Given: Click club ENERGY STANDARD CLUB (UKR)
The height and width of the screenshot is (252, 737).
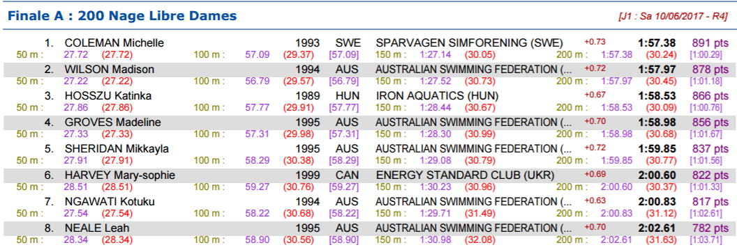Looking at the screenshot, I should [465, 175].
